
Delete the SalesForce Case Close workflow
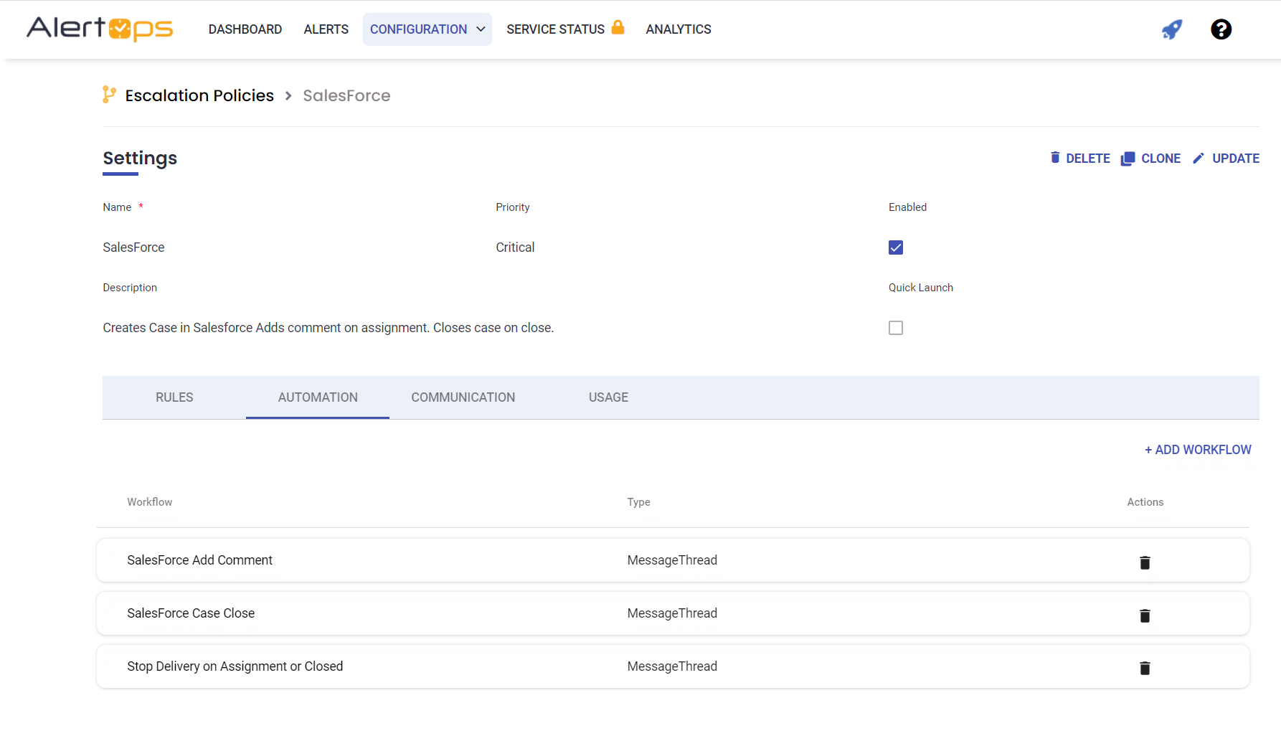click(x=1145, y=616)
